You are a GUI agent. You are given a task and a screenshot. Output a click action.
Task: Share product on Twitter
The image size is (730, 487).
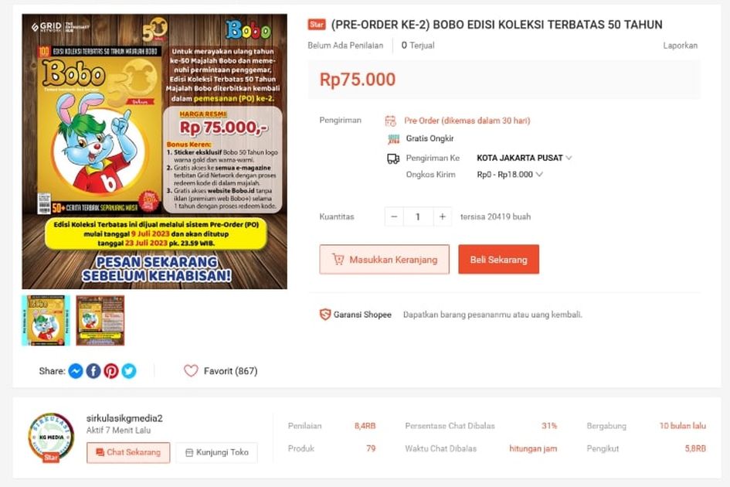129,371
